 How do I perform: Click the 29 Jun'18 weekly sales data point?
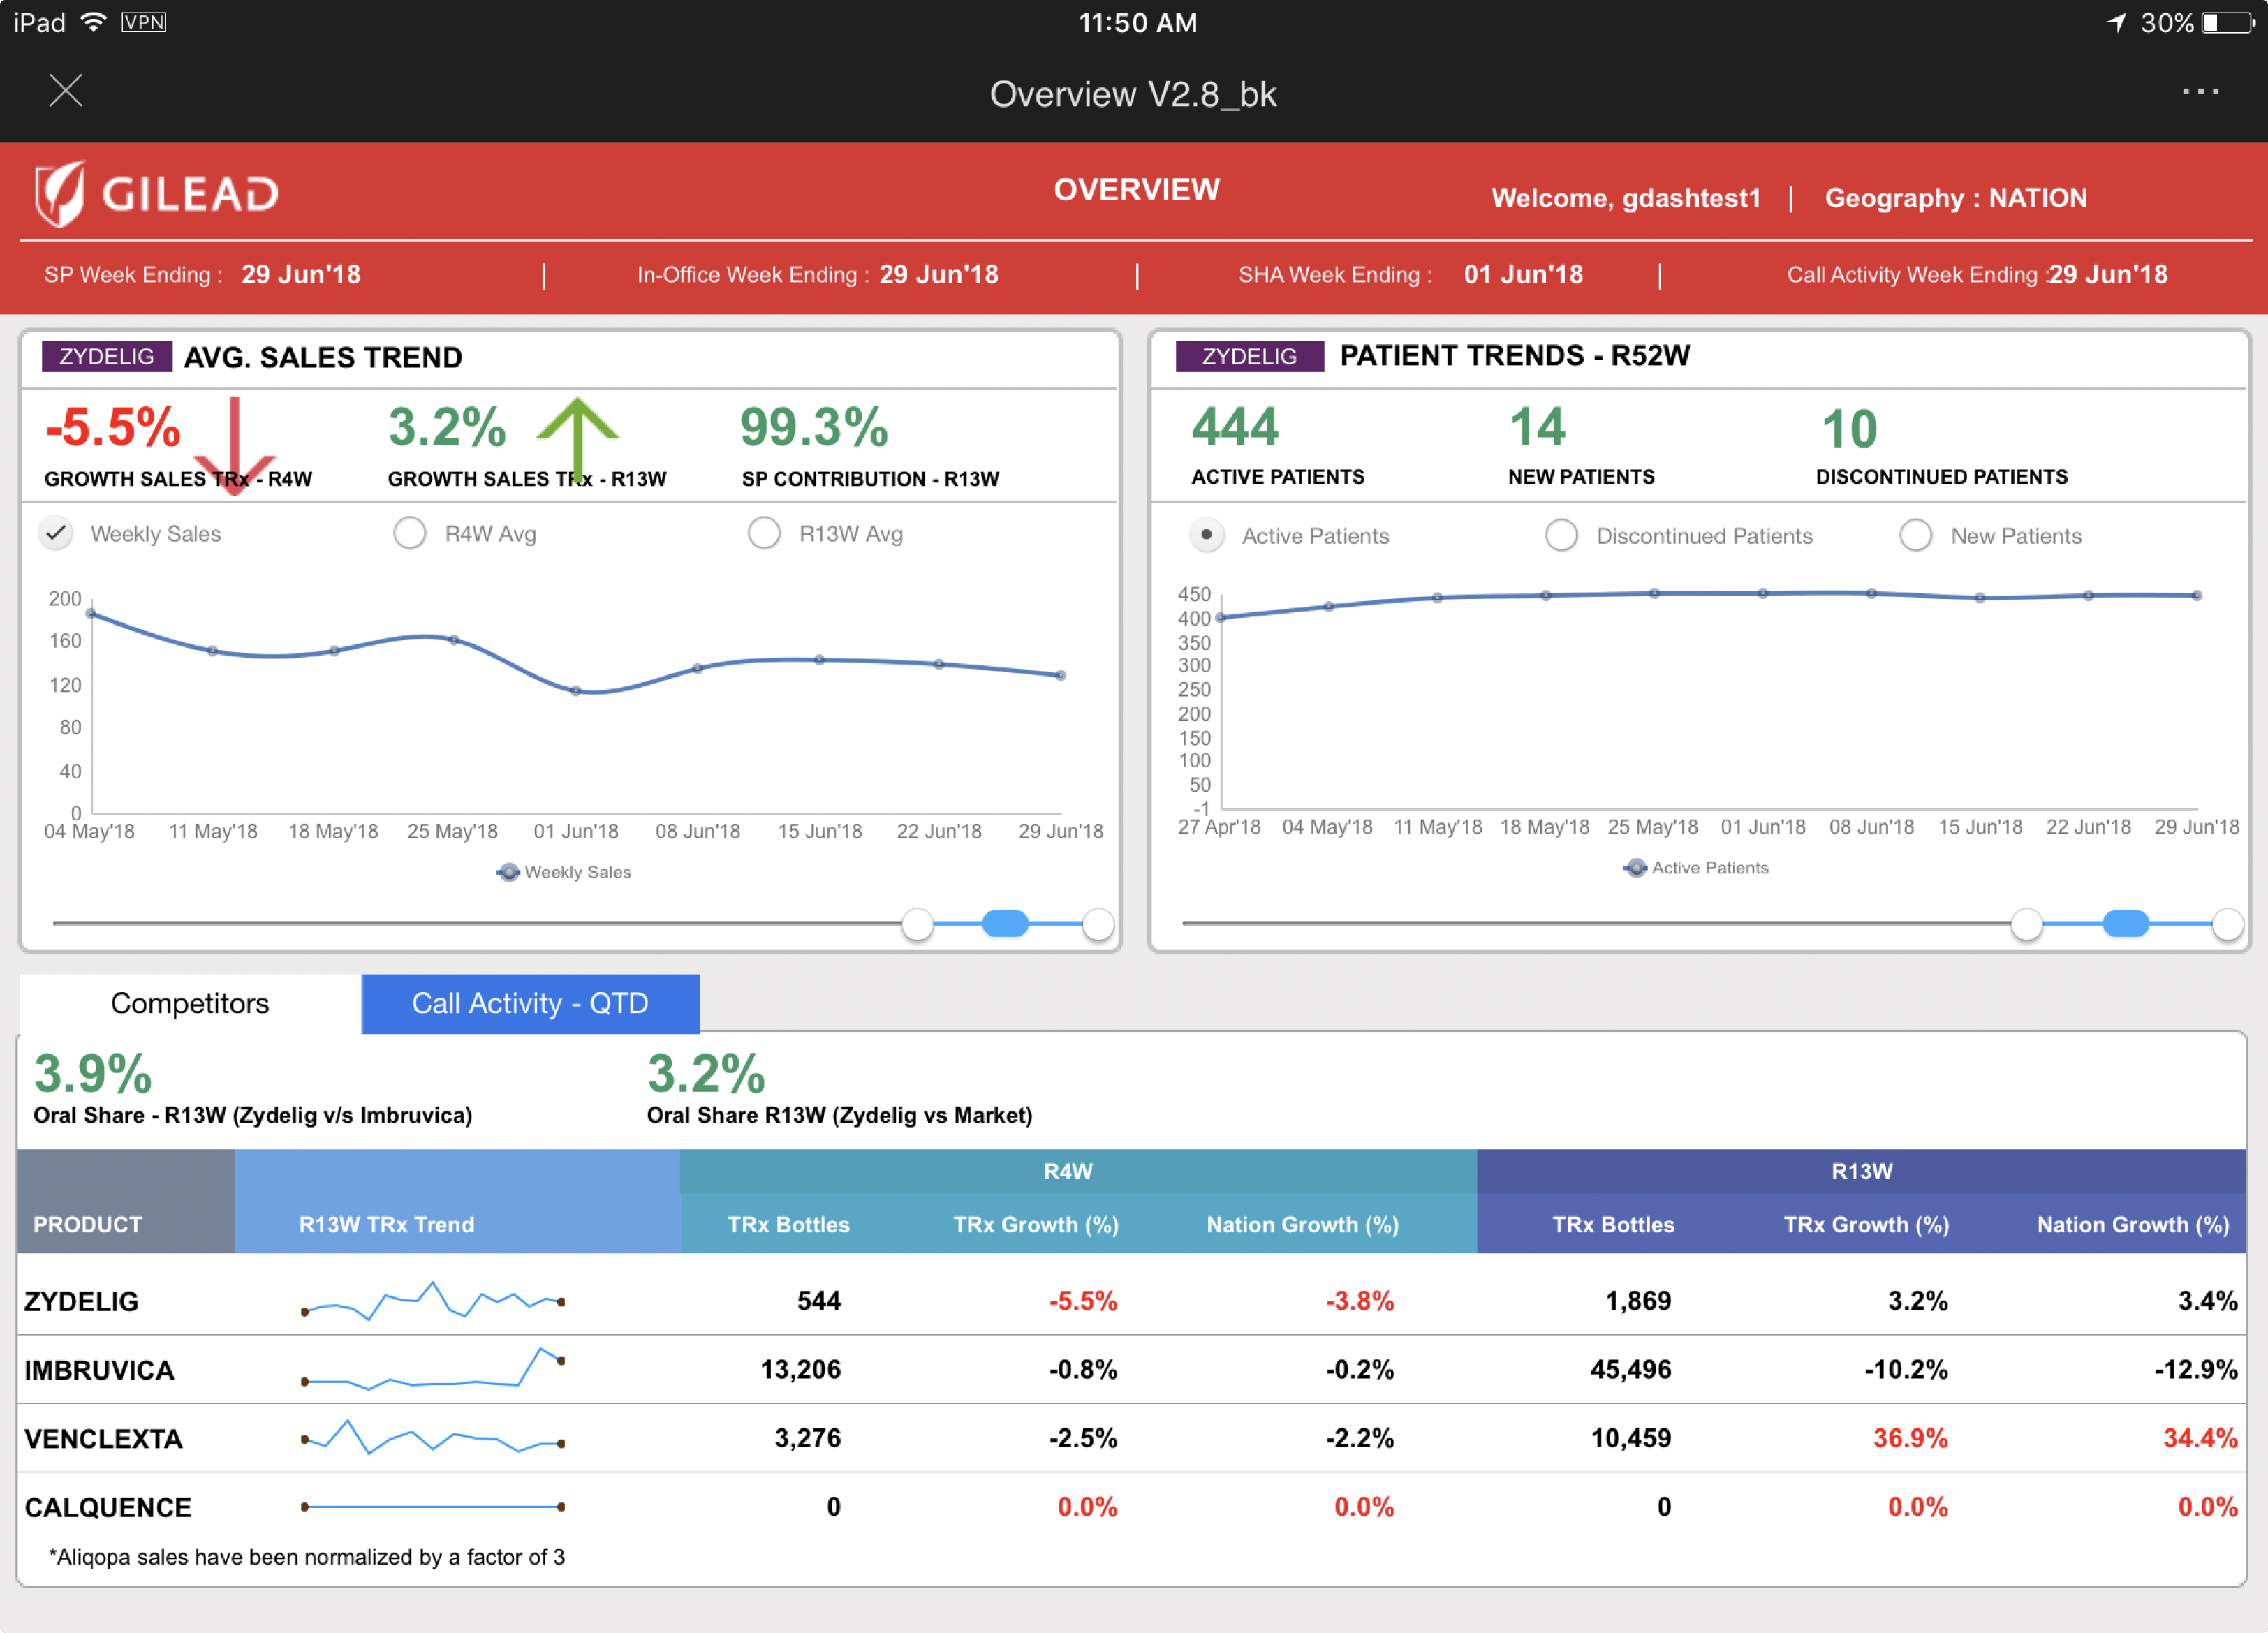[x=1061, y=675]
